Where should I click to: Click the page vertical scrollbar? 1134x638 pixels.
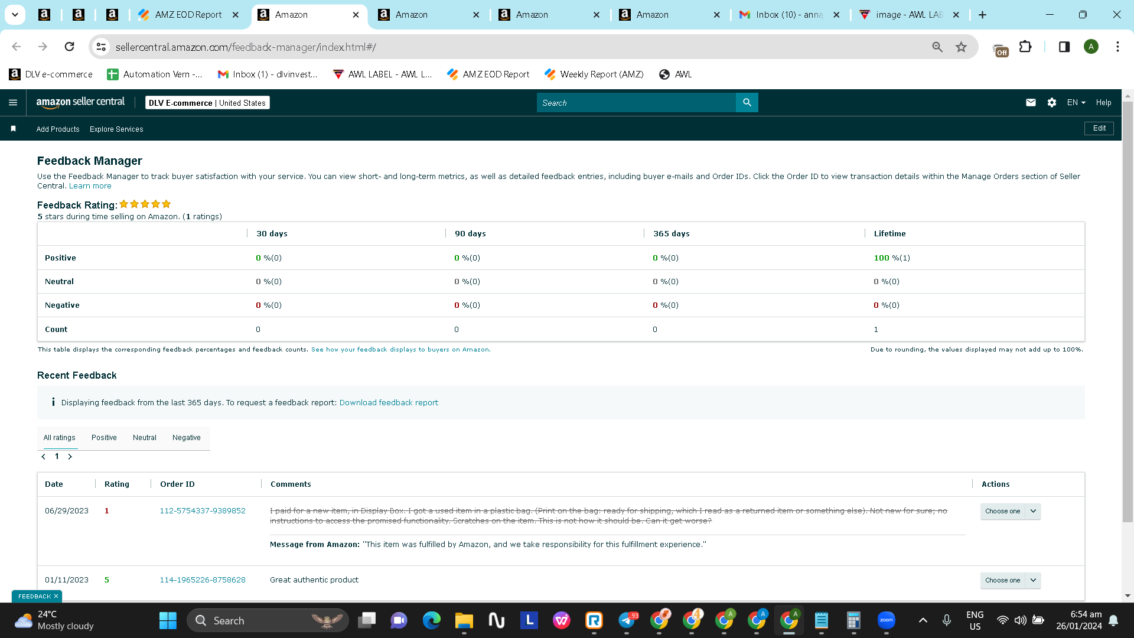(1128, 312)
